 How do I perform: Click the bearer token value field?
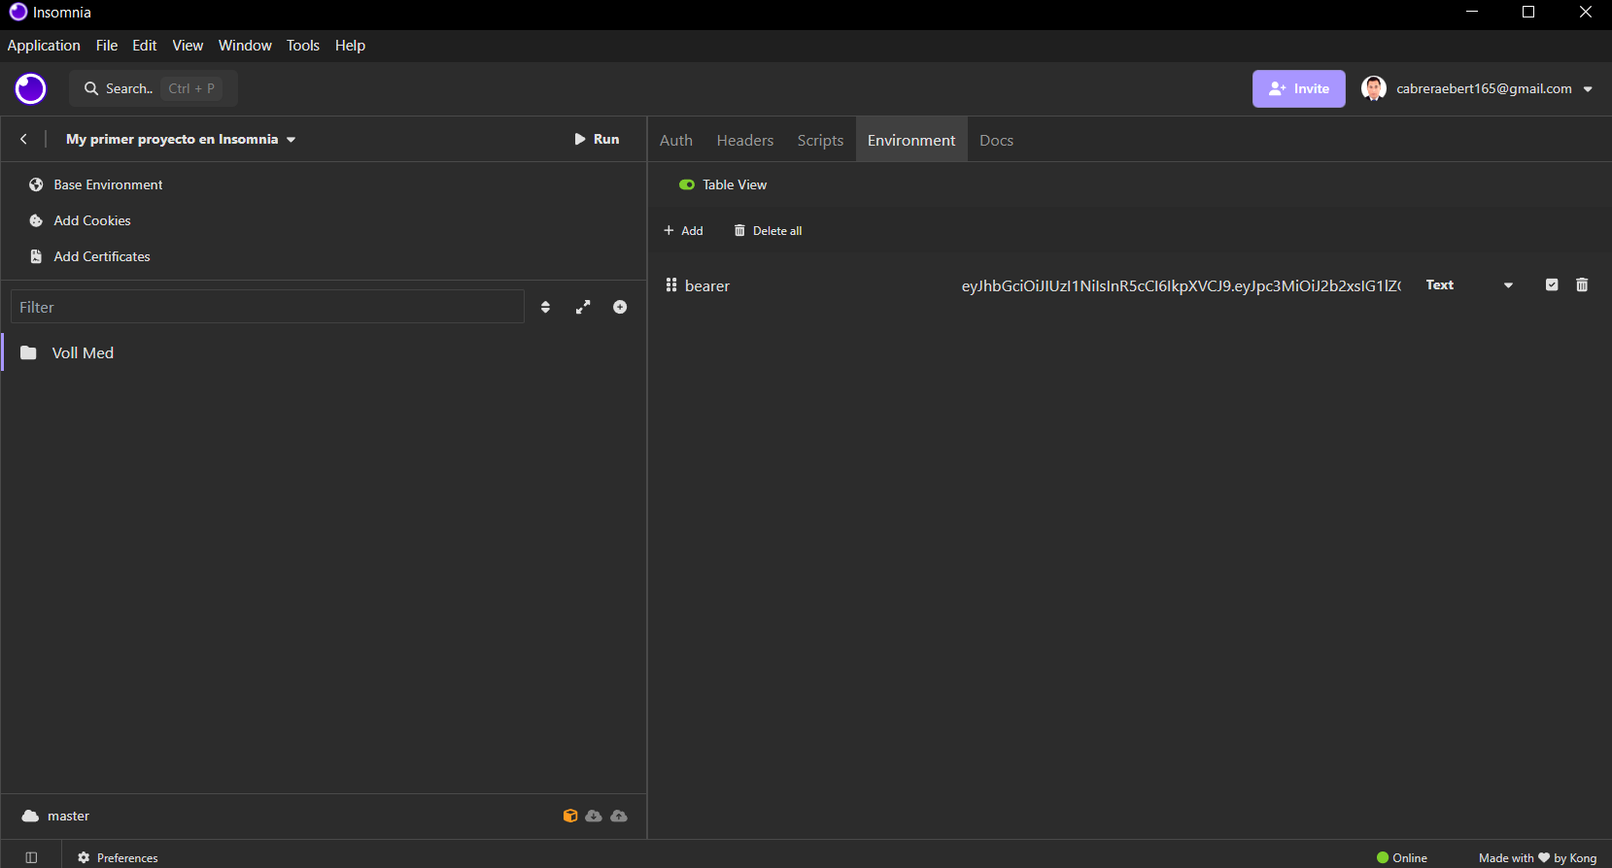click(1181, 285)
